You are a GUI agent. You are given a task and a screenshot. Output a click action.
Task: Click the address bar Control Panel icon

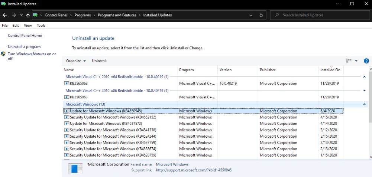pyautogui.click(x=35, y=15)
